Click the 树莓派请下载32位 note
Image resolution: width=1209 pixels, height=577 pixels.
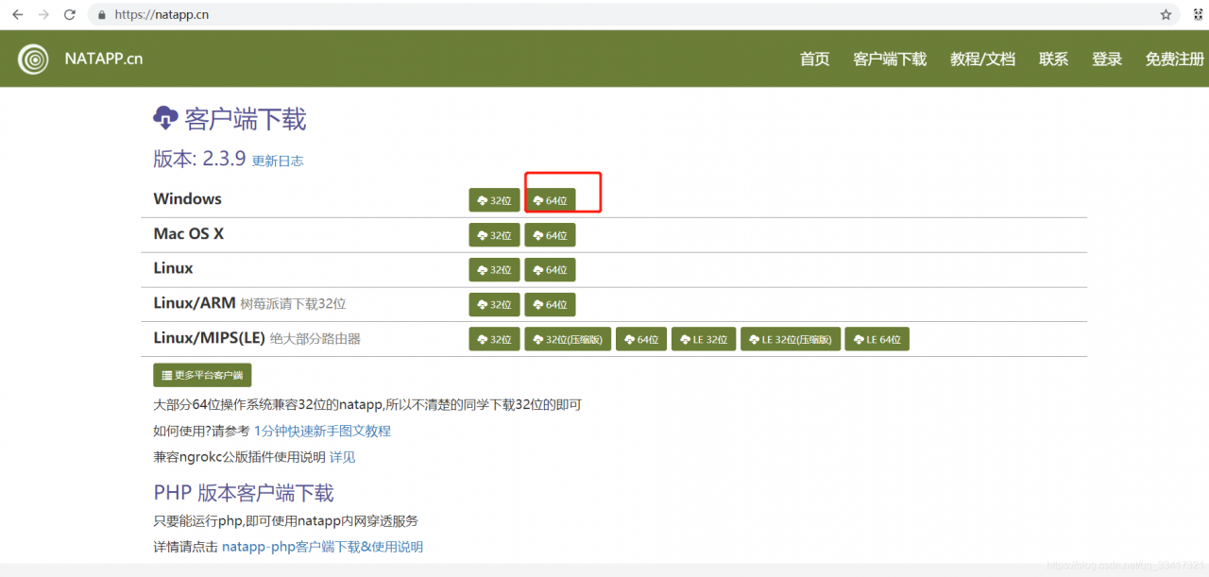pos(293,304)
